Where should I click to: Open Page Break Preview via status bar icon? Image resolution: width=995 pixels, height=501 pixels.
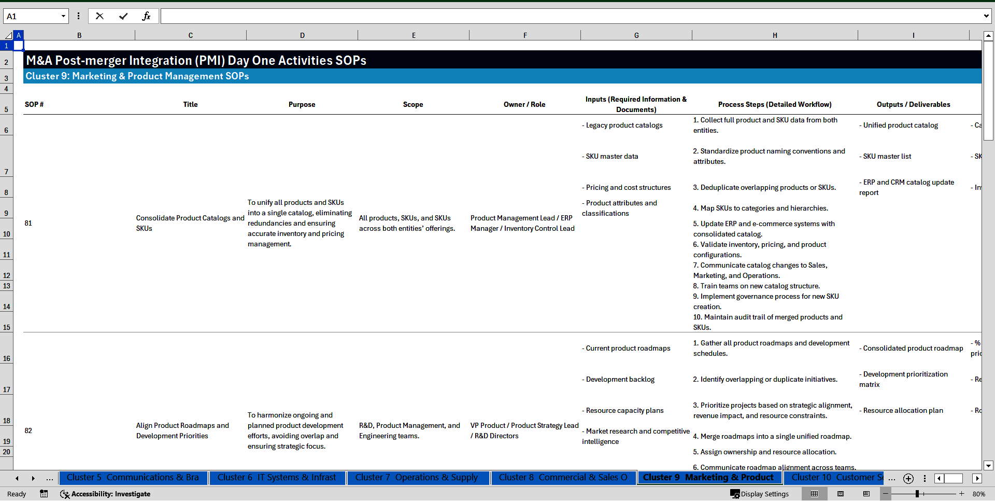(865, 494)
